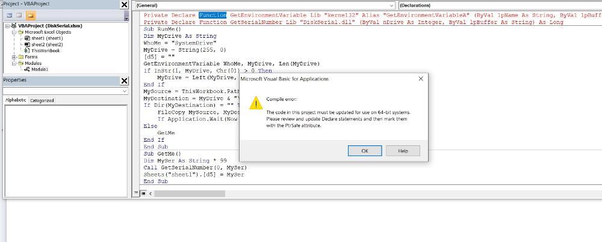Viewport: 602px width, 242px height.
Task: Select sheet1 (sheet1) in project tree
Action: 47,38
